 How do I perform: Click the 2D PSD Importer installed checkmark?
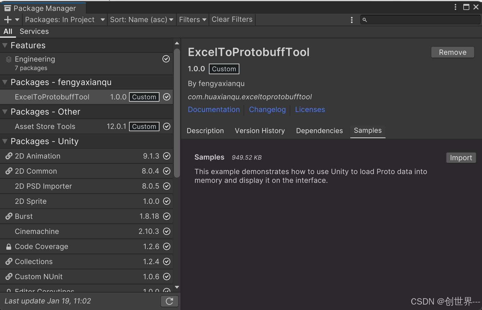pos(167,186)
